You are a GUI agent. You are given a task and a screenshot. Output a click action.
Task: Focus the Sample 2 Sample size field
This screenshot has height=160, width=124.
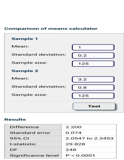[93, 96]
